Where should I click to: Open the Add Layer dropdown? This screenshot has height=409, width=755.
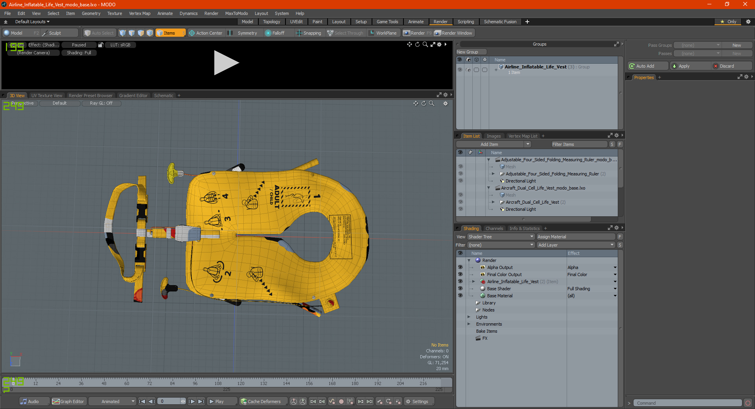pyautogui.click(x=576, y=245)
